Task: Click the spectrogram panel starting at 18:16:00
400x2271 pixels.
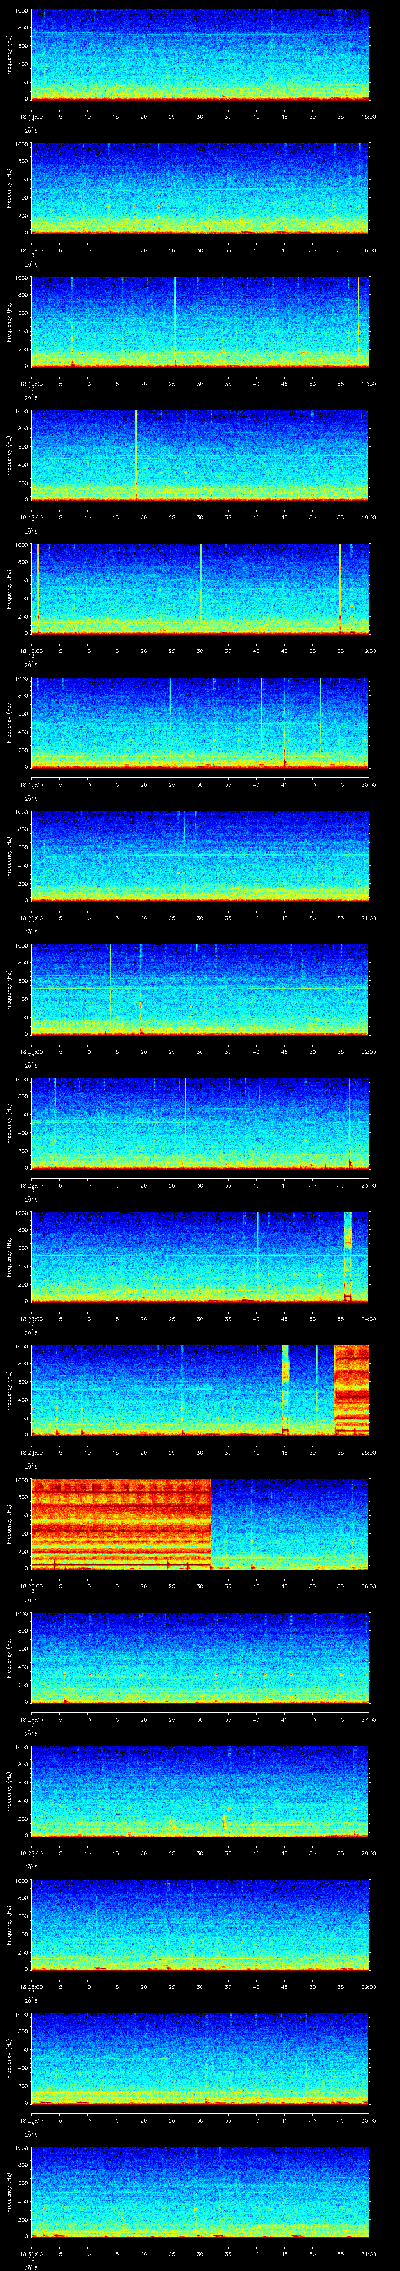Action: (x=200, y=322)
